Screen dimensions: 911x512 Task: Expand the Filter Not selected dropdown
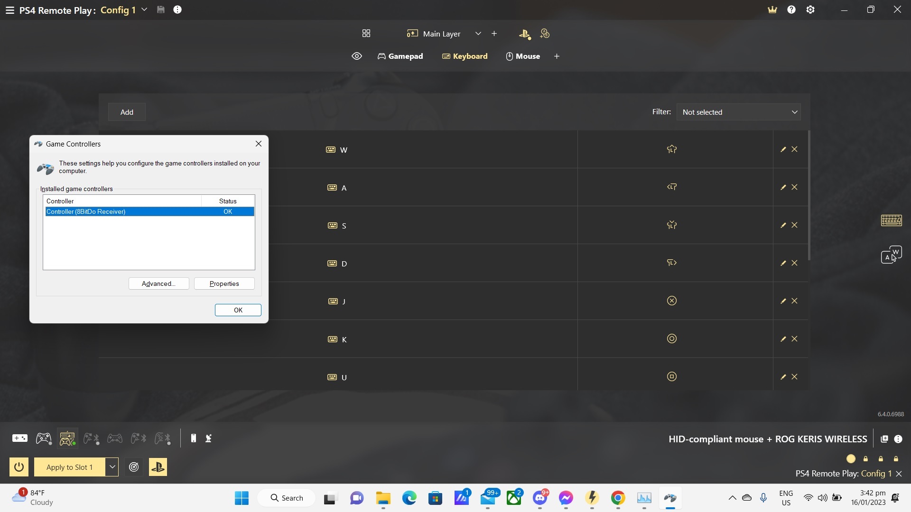click(x=738, y=112)
